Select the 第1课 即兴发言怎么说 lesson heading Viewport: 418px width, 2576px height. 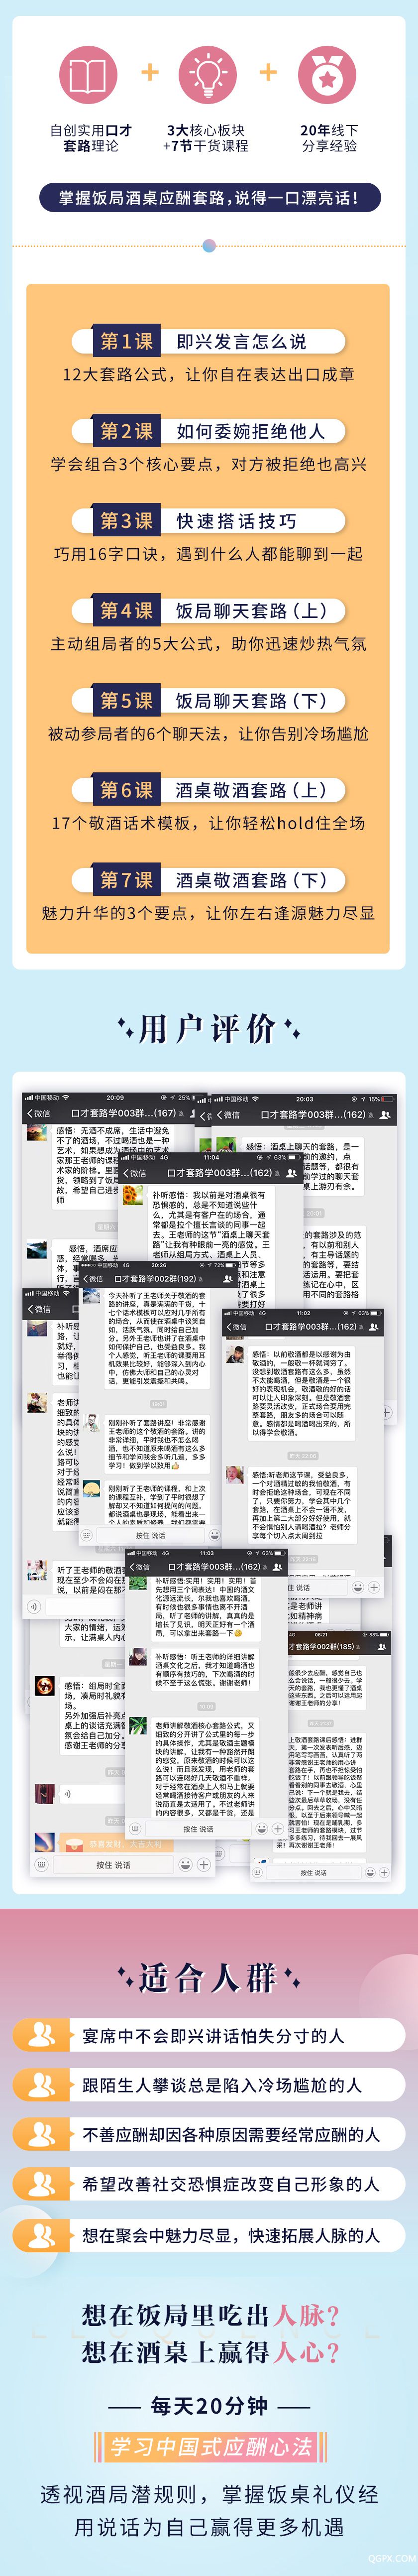[209, 341]
